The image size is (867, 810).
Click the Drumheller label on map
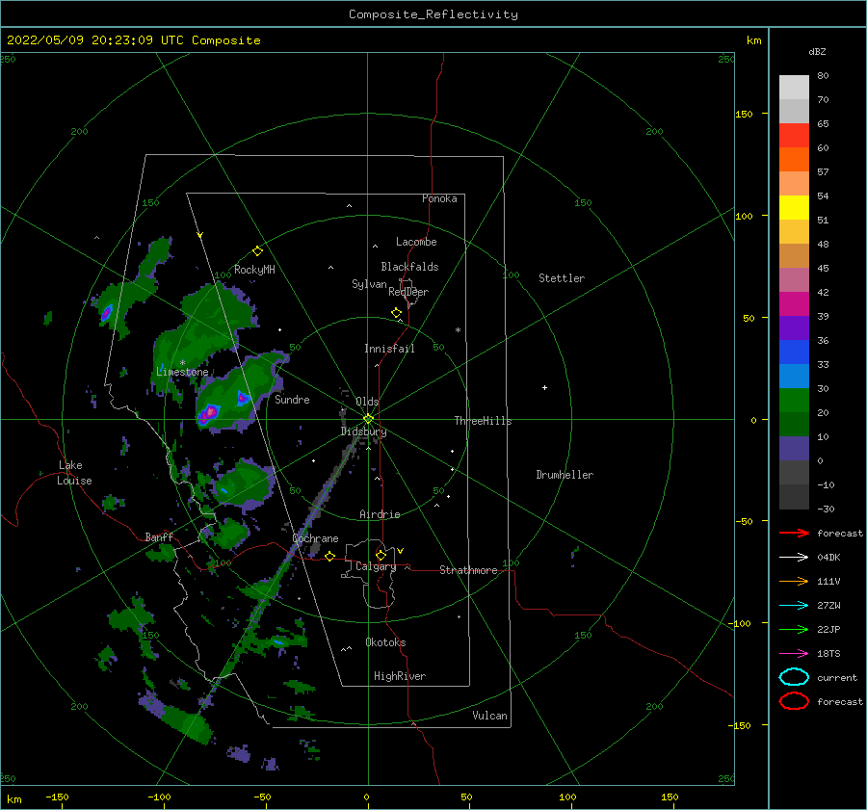point(565,475)
